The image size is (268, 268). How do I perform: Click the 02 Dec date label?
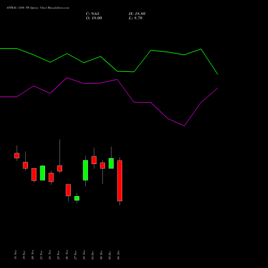[101, 255]
